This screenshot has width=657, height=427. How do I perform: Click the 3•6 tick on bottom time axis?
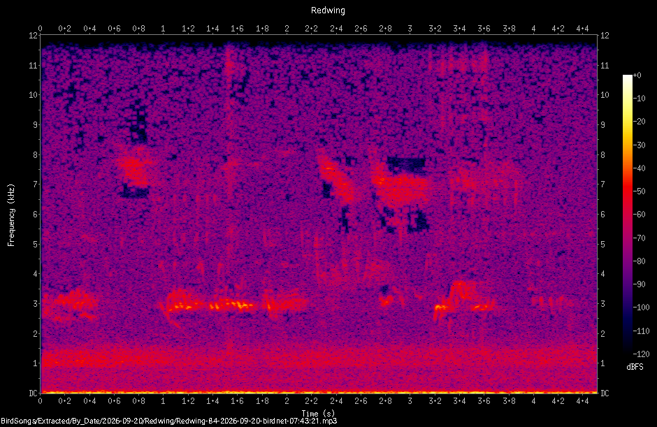click(x=484, y=401)
